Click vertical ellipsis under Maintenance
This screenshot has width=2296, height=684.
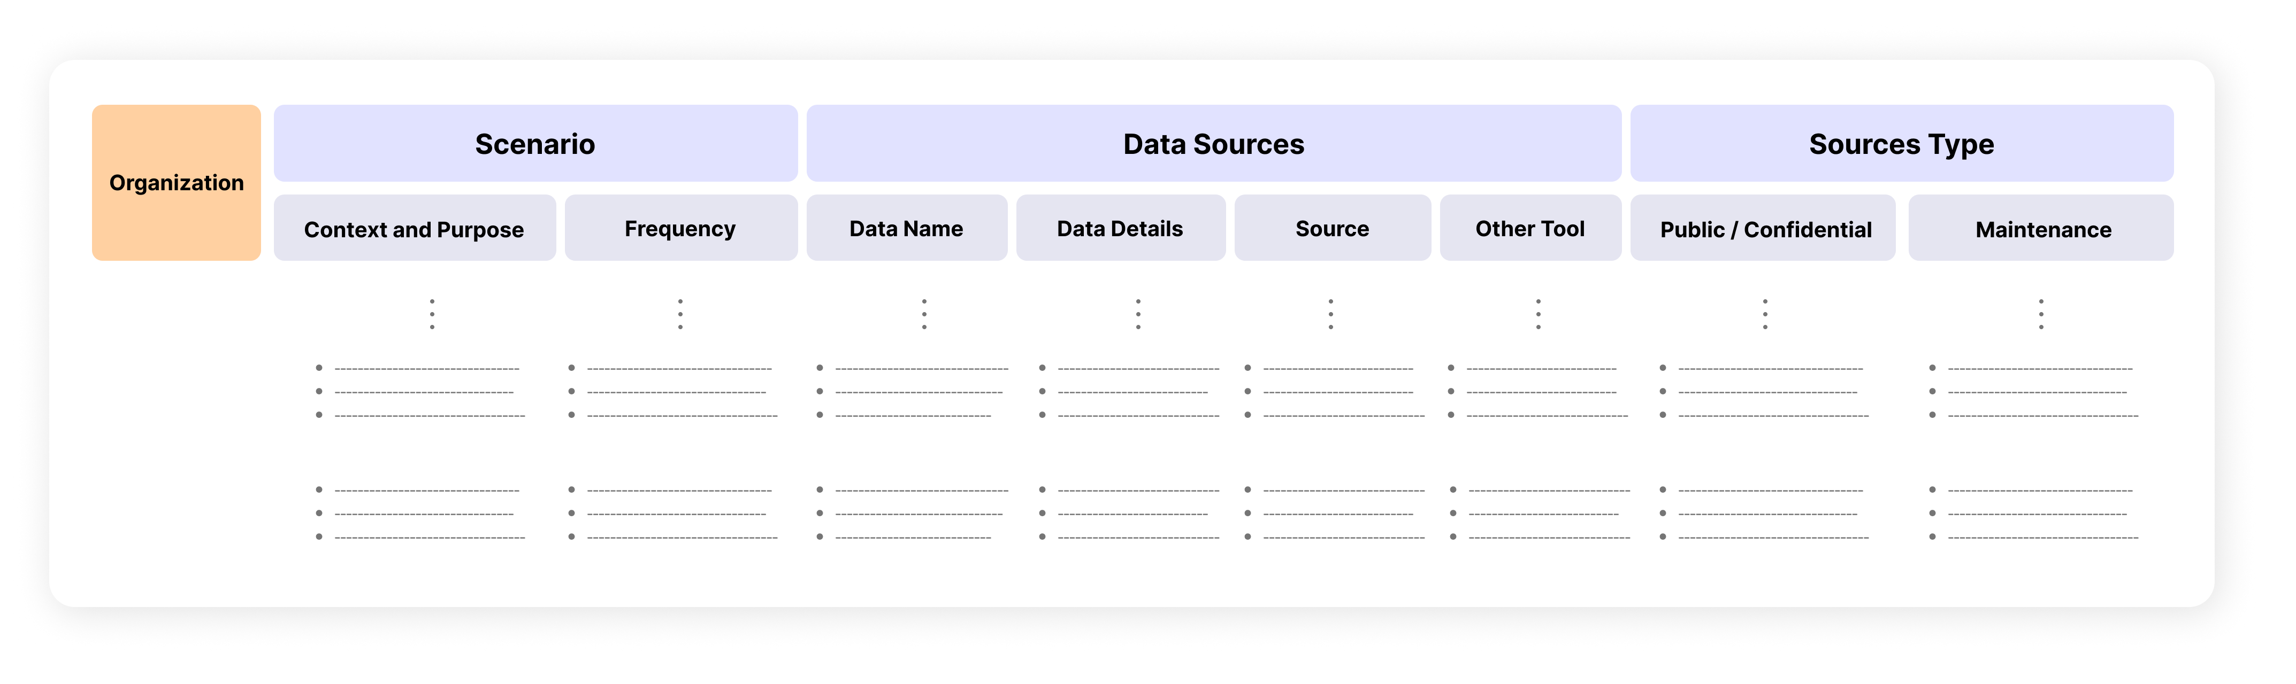pyautogui.click(x=2041, y=314)
